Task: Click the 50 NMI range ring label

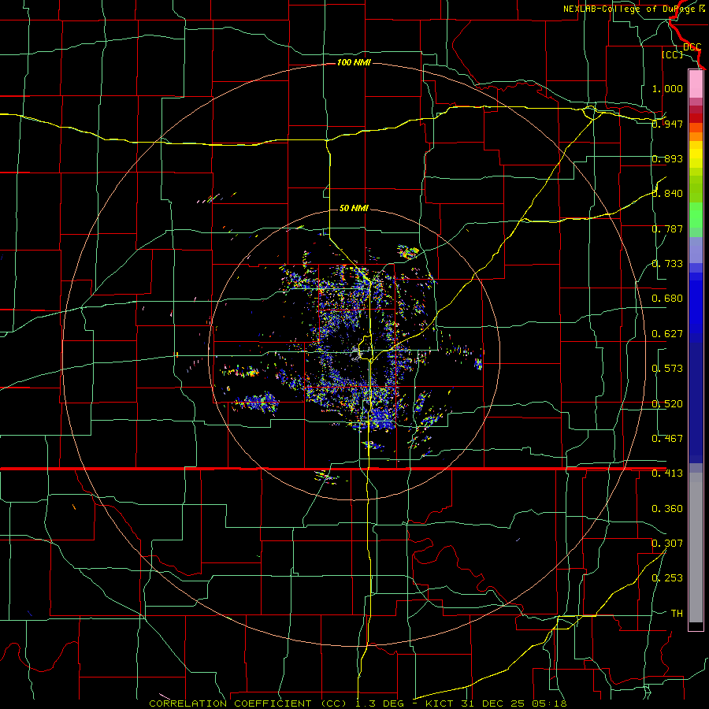Action: (x=354, y=208)
